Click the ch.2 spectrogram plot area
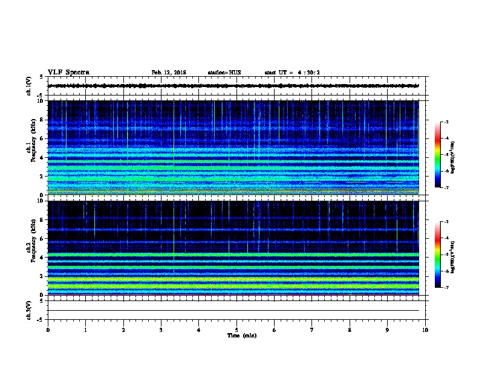 tap(233, 248)
